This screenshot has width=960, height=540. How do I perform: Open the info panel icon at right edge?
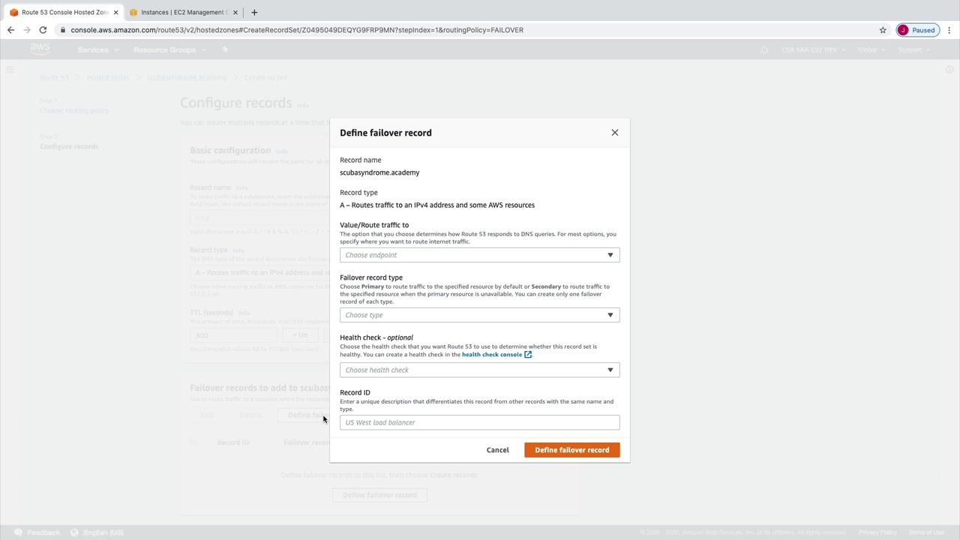click(x=949, y=70)
